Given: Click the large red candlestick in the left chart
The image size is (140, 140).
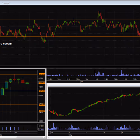Looking at the screenshot, I should (23, 81).
